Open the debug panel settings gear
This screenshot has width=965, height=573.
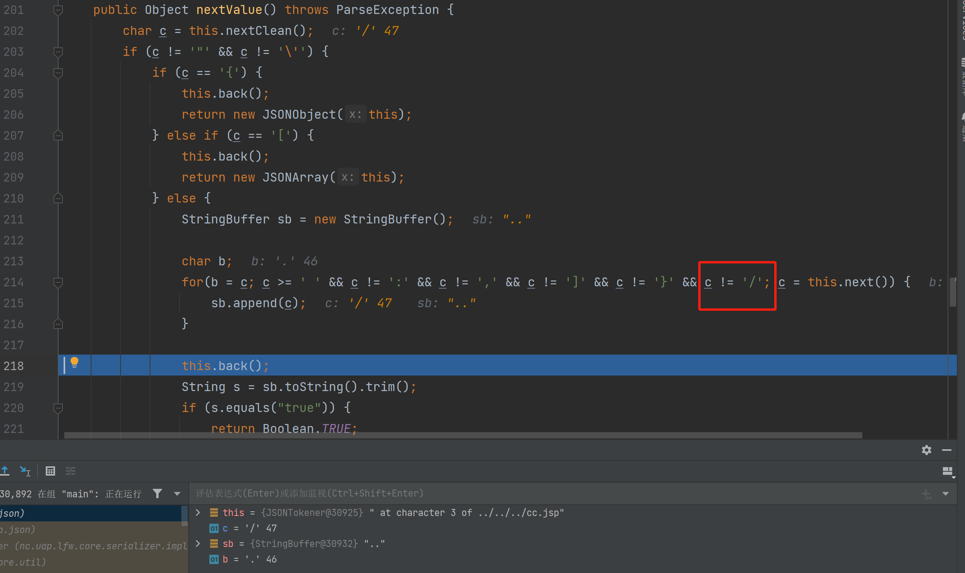pos(926,450)
